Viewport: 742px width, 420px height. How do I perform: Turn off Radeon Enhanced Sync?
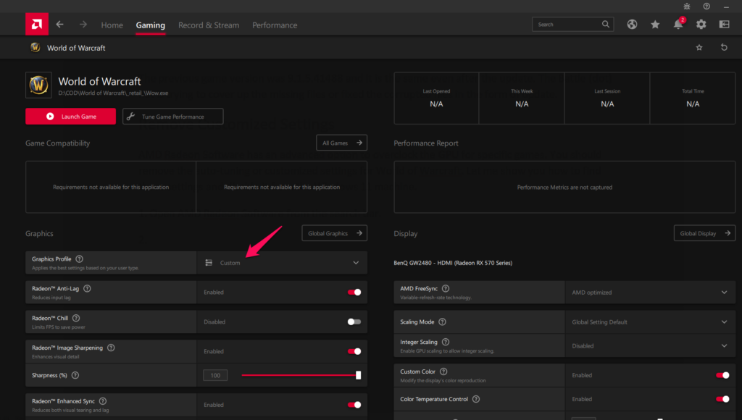(354, 405)
